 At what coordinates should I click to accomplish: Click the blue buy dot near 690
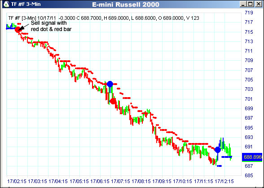pos(218,150)
